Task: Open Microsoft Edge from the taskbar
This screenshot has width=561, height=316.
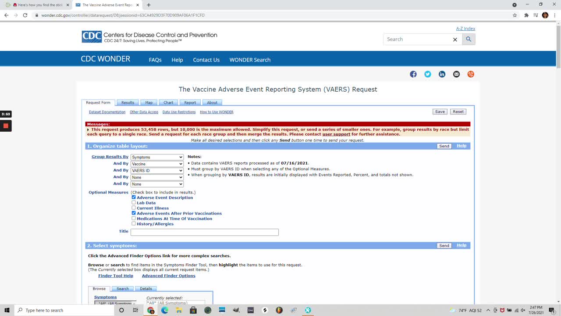Action: coord(165,310)
